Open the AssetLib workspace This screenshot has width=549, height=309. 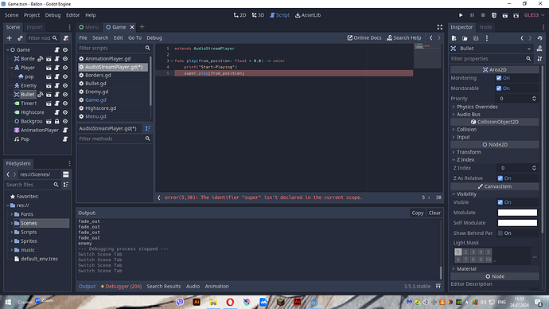(308, 15)
